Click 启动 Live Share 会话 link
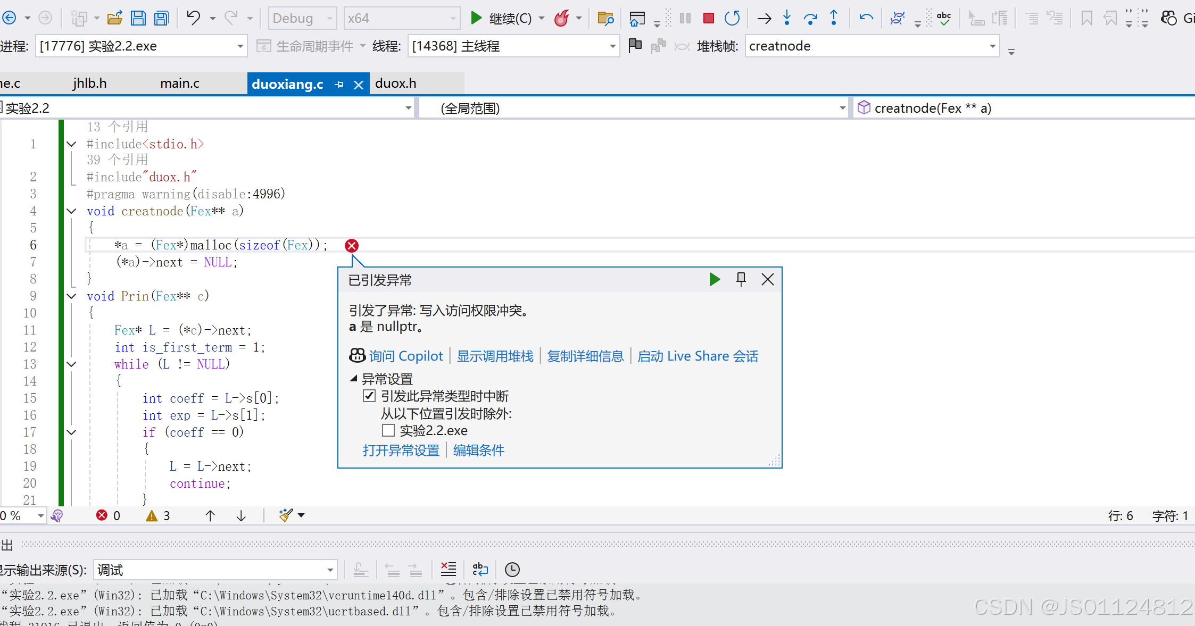 pyautogui.click(x=698, y=356)
